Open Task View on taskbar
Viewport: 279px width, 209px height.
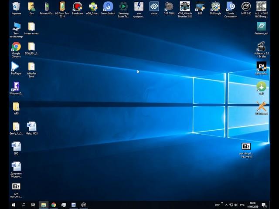[x=33, y=205]
